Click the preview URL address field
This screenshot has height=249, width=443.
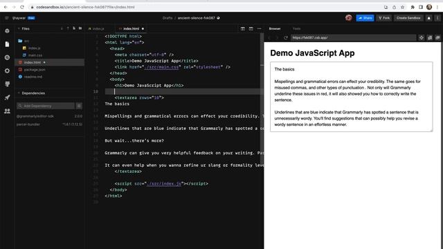click(x=353, y=37)
